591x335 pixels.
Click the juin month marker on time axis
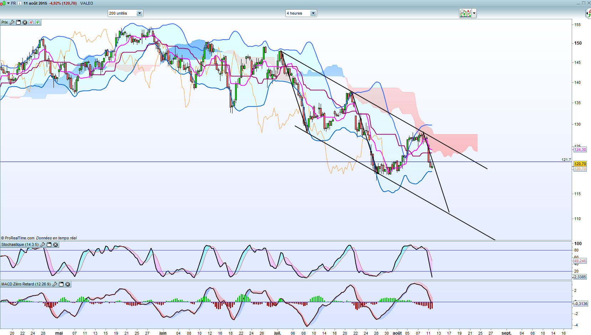point(163,333)
